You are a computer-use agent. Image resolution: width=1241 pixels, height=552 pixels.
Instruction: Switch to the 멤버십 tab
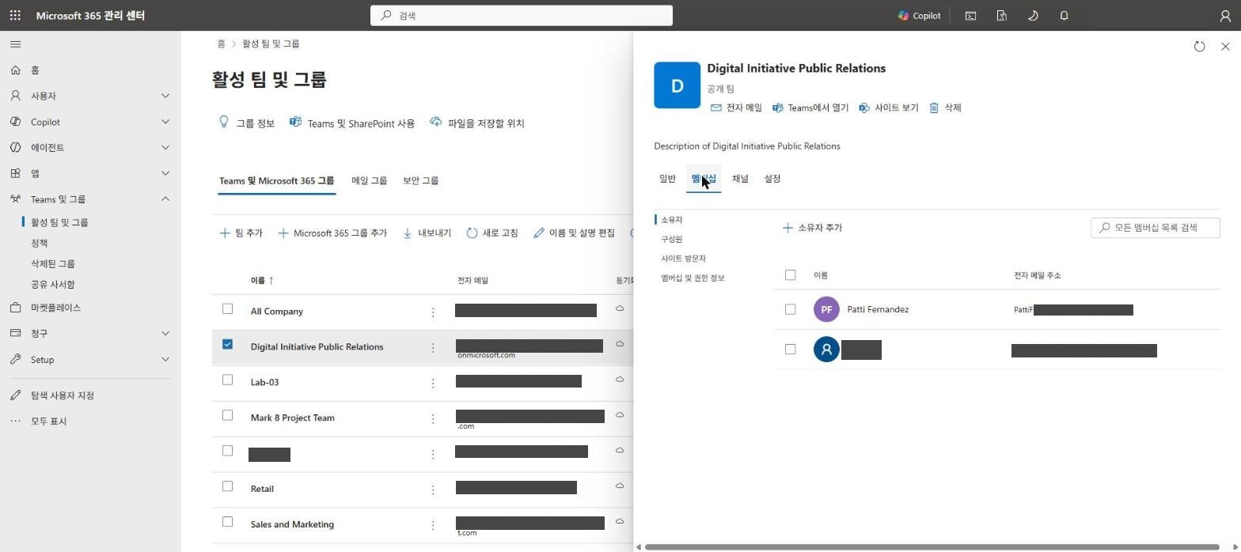pos(704,179)
